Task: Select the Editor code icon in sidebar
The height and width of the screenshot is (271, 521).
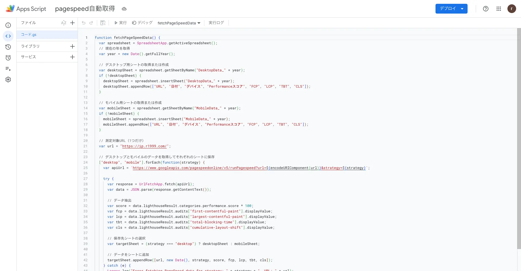Action: 8,36
